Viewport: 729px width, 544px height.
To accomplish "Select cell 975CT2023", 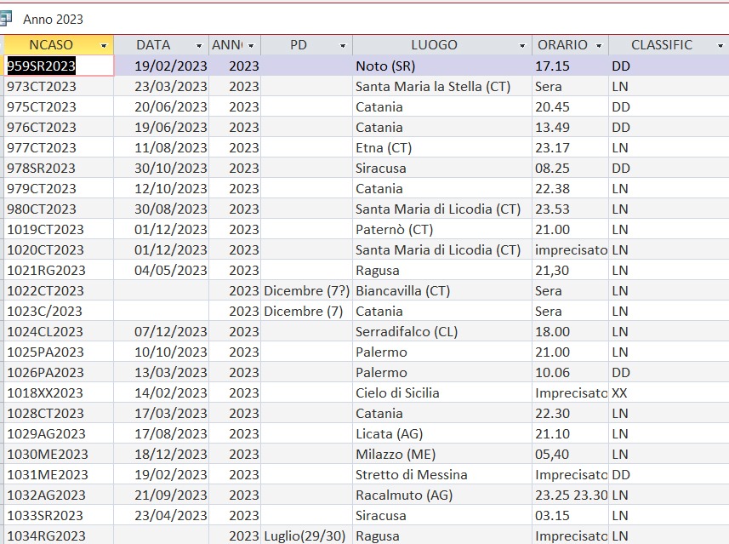I will [59, 107].
